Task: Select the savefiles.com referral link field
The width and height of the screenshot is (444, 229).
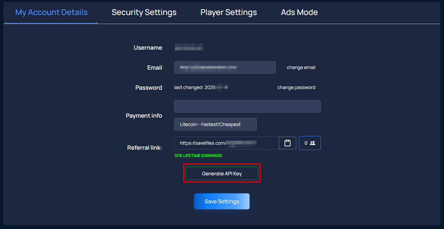Action: coord(227,143)
